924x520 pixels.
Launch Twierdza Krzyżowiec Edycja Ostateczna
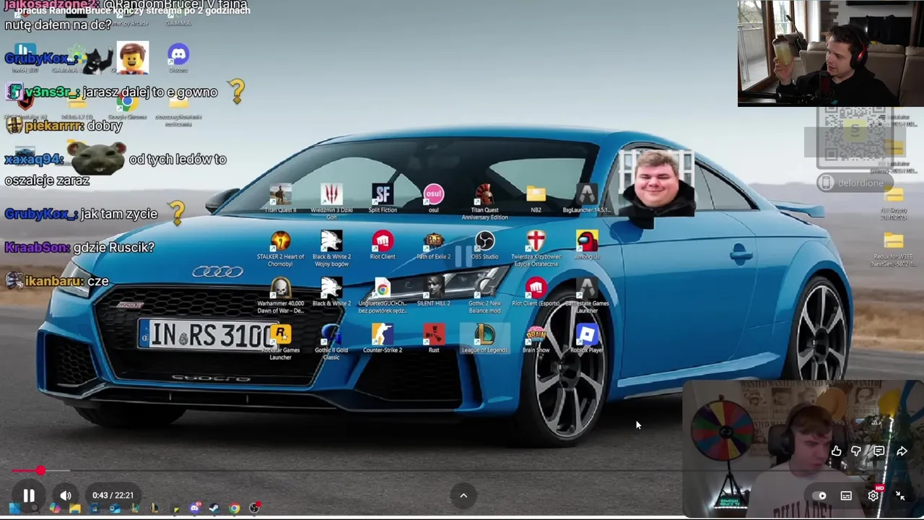[536, 249]
